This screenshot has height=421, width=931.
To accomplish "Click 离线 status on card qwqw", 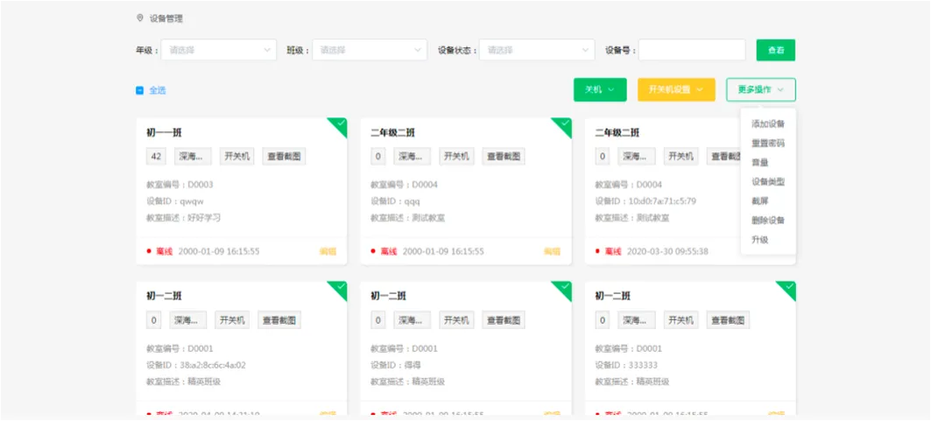I will coord(164,251).
